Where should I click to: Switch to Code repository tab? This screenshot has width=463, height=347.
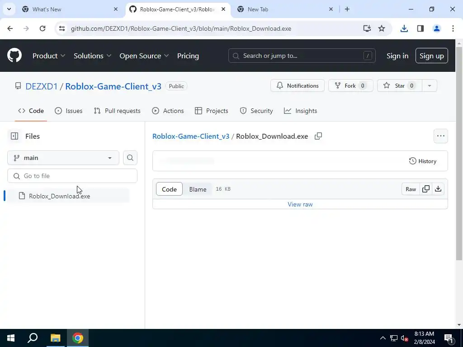(31, 111)
